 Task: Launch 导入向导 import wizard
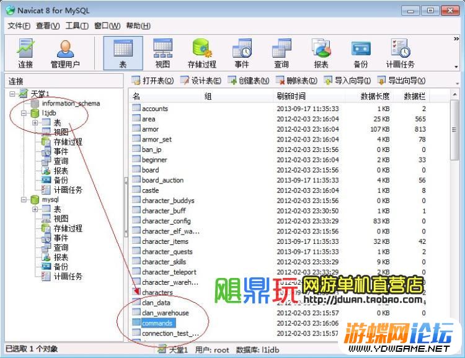coord(347,81)
